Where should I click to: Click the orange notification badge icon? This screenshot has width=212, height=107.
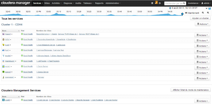coord(156,2)
